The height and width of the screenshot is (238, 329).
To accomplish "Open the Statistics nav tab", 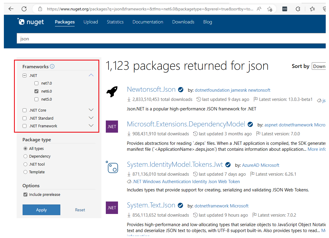I will [115, 22].
